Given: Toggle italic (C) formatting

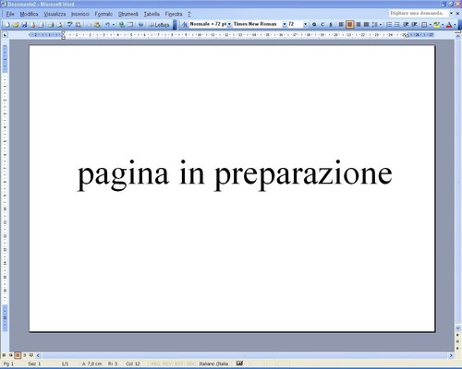Looking at the screenshot, I should click(x=322, y=24).
